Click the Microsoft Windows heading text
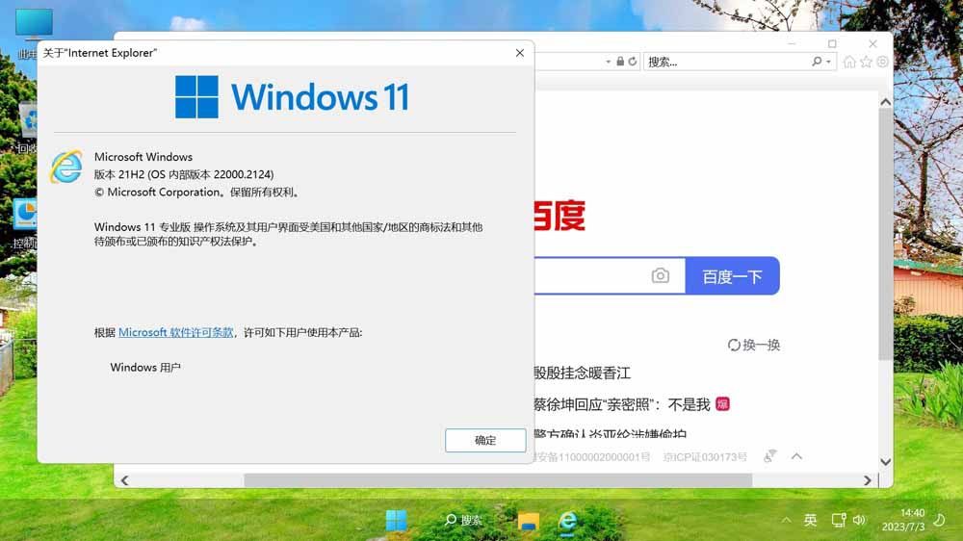This screenshot has width=963, height=541. pos(143,157)
